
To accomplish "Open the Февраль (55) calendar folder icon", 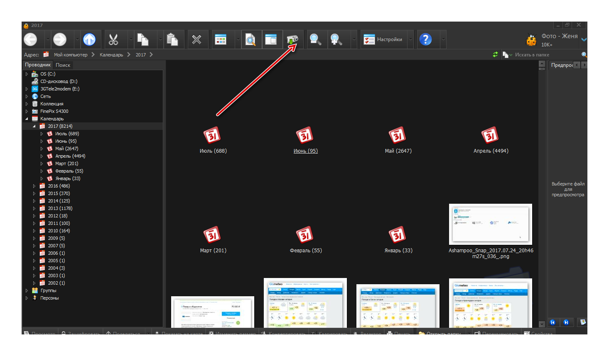I will (304, 234).
